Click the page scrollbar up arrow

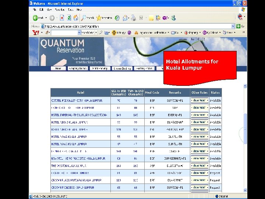point(245,86)
